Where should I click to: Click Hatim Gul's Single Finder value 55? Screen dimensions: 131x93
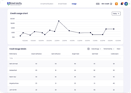(75, 77)
